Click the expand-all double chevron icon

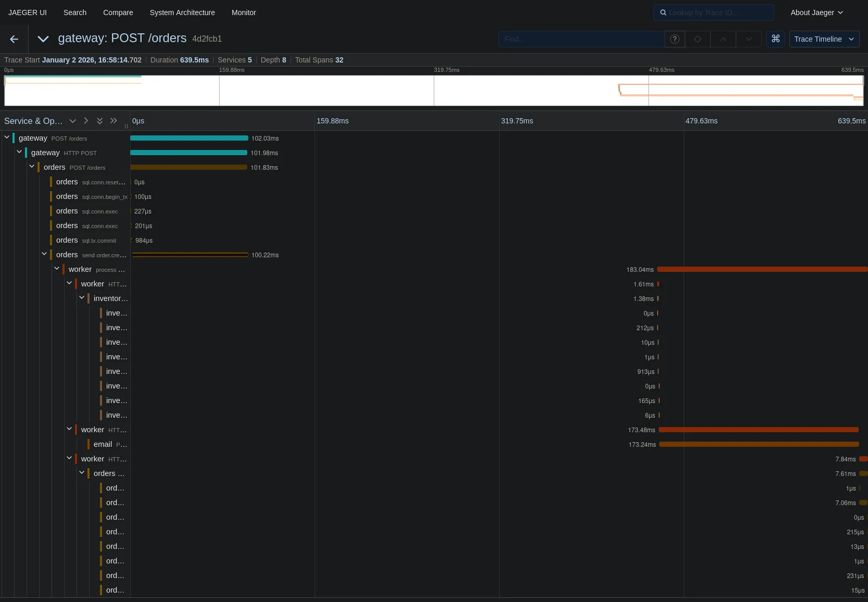pyautogui.click(x=99, y=121)
